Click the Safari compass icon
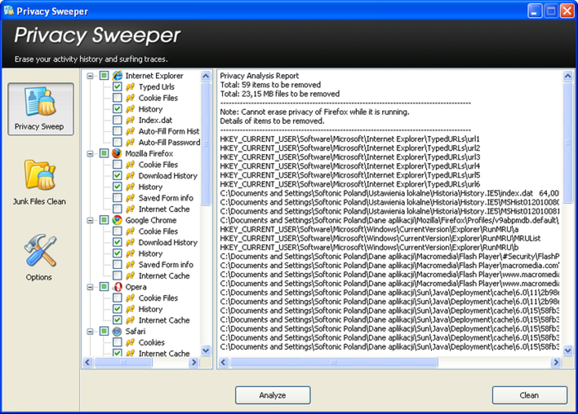 coord(117,331)
